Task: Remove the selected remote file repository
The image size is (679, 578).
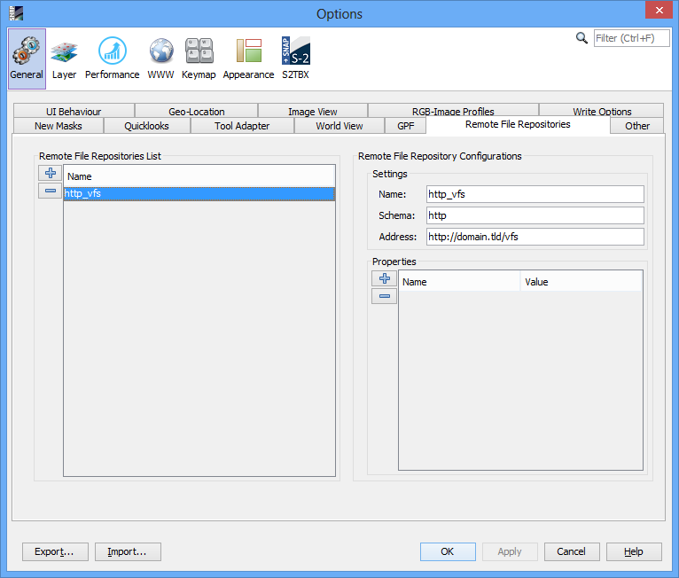Action: (x=51, y=191)
